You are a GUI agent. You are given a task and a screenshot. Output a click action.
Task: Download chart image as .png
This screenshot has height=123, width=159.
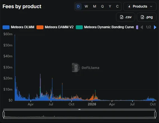click(x=147, y=17)
